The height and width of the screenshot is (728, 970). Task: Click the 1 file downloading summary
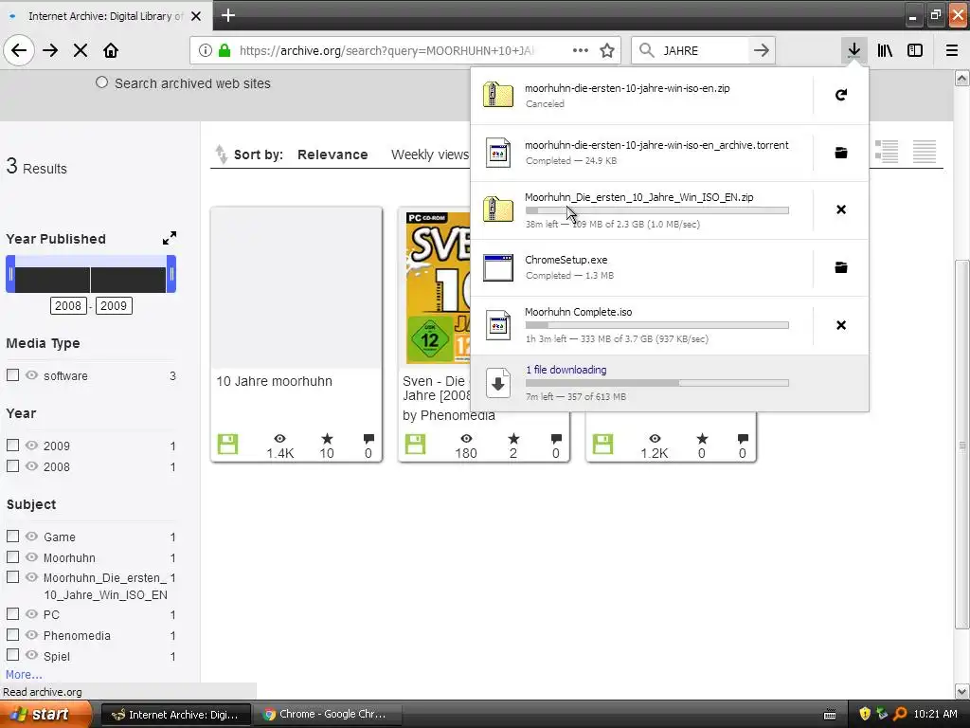pos(670,383)
